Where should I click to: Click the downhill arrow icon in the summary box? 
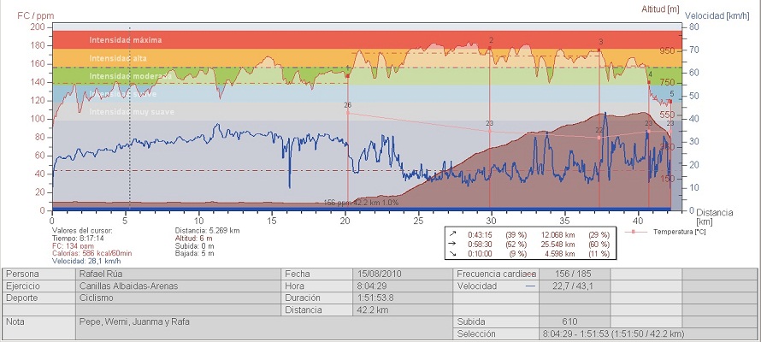tap(453, 253)
